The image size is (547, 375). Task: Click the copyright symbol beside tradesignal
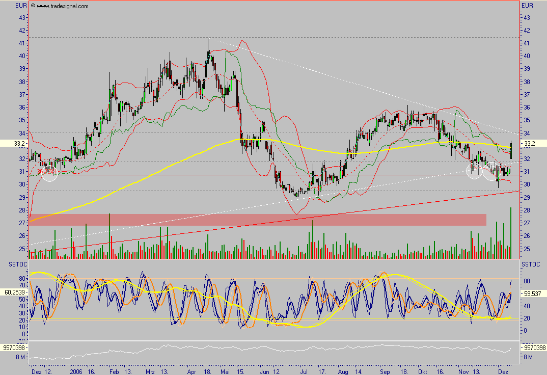tap(33, 6)
